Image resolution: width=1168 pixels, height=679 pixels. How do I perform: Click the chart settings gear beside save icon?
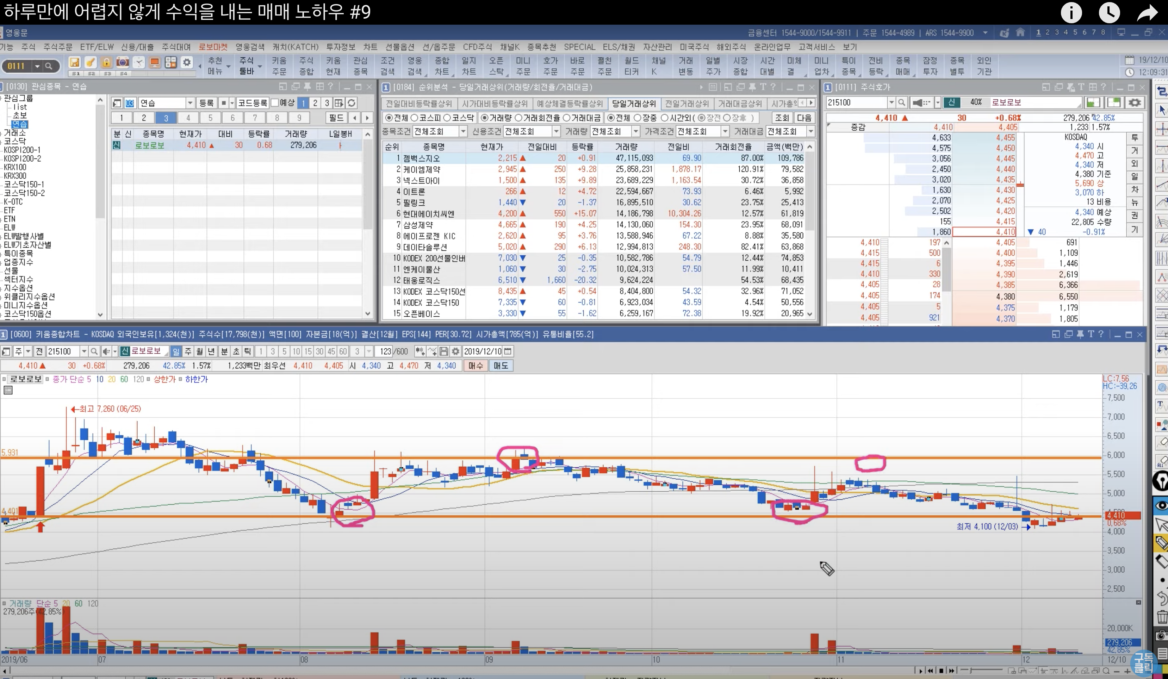pyautogui.click(x=456, y=351)
